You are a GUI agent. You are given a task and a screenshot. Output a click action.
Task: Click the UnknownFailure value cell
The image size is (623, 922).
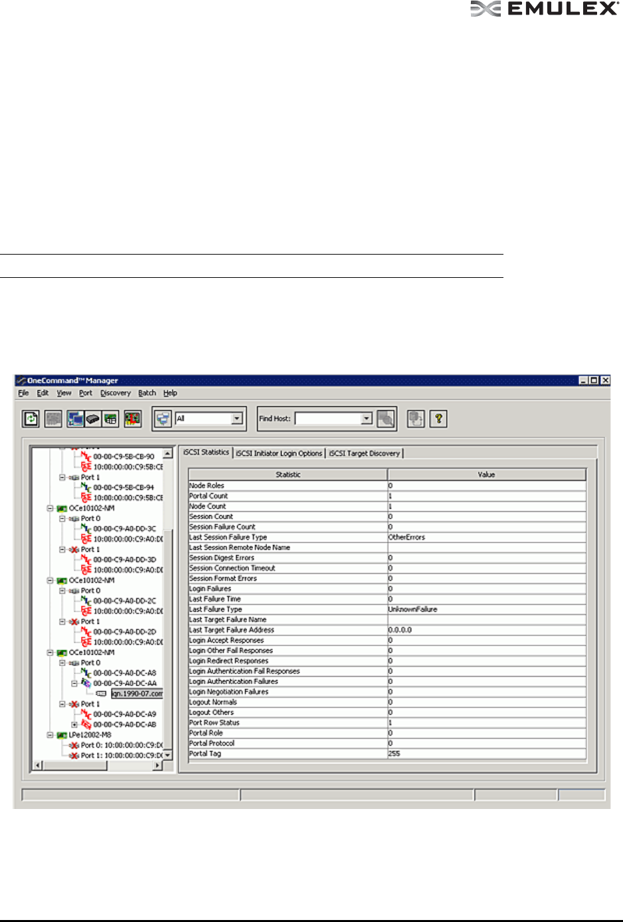coord(487,609)
